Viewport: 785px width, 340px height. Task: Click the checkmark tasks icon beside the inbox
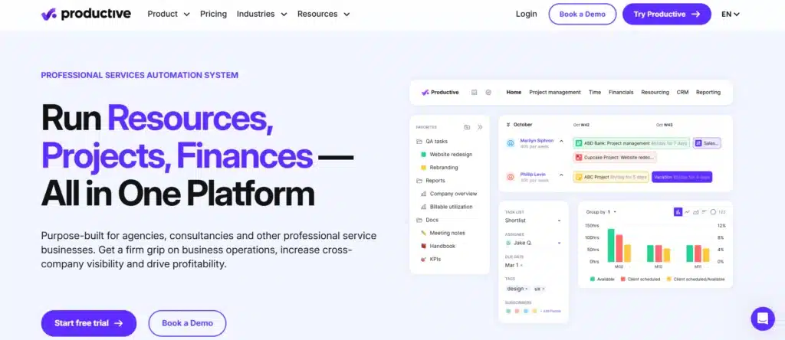pos(488,93)
